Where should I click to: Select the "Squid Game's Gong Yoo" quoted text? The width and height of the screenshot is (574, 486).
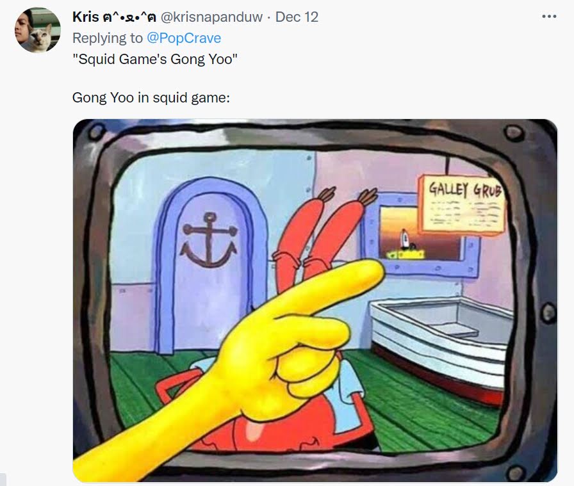[x=155, y=59]
